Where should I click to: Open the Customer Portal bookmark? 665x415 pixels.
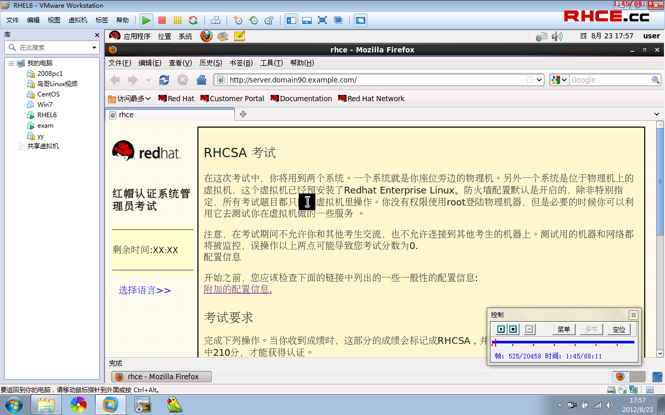pyautogui.click(x=232, y=99)
